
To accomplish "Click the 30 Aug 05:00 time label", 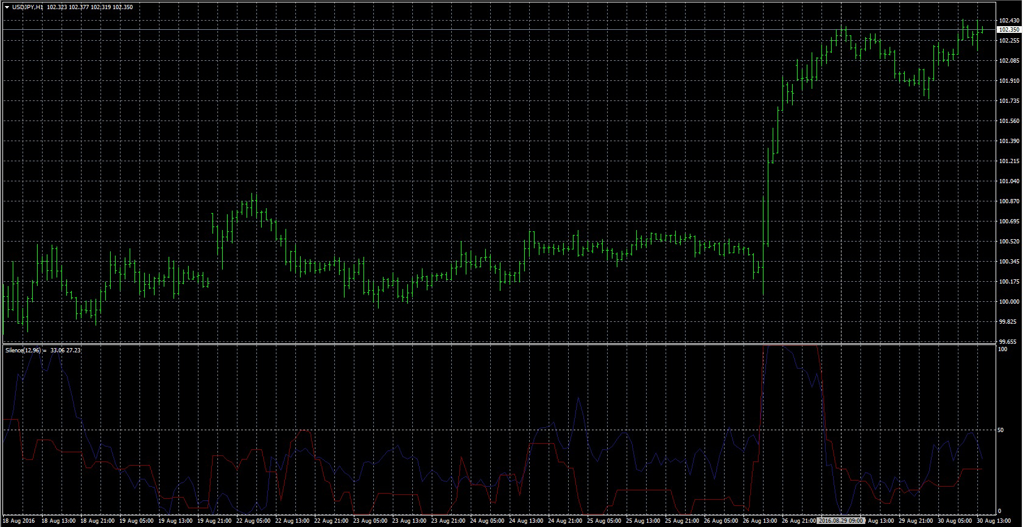I will 955,521.
